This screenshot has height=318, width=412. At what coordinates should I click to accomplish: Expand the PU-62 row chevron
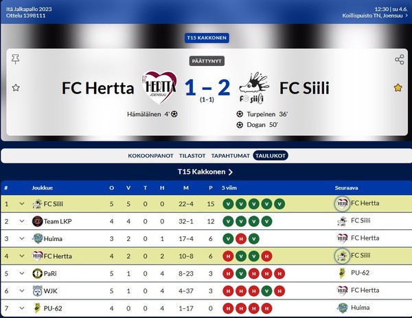click(22, 308)
